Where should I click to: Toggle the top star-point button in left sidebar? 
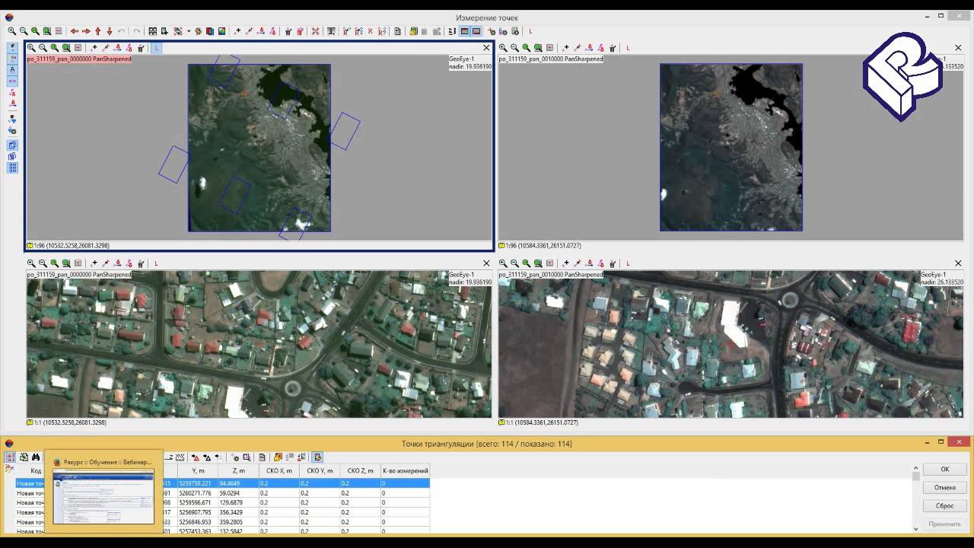[12, 47]
